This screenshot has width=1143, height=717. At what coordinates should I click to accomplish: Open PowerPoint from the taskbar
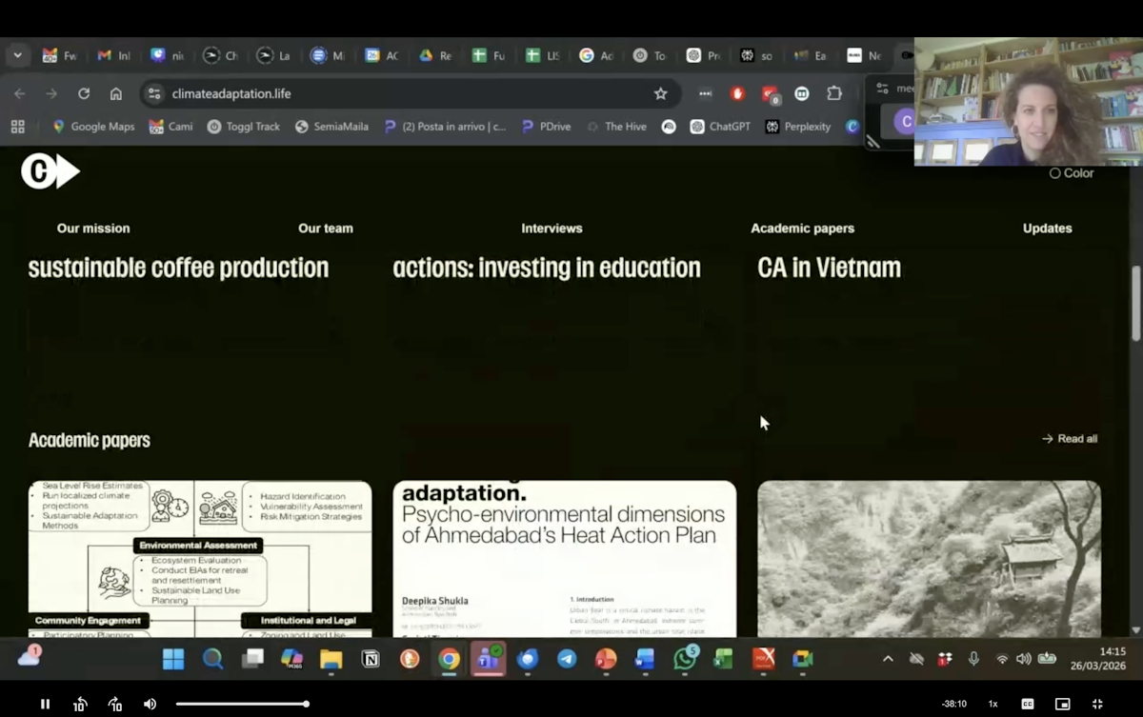tap(606, 659)
